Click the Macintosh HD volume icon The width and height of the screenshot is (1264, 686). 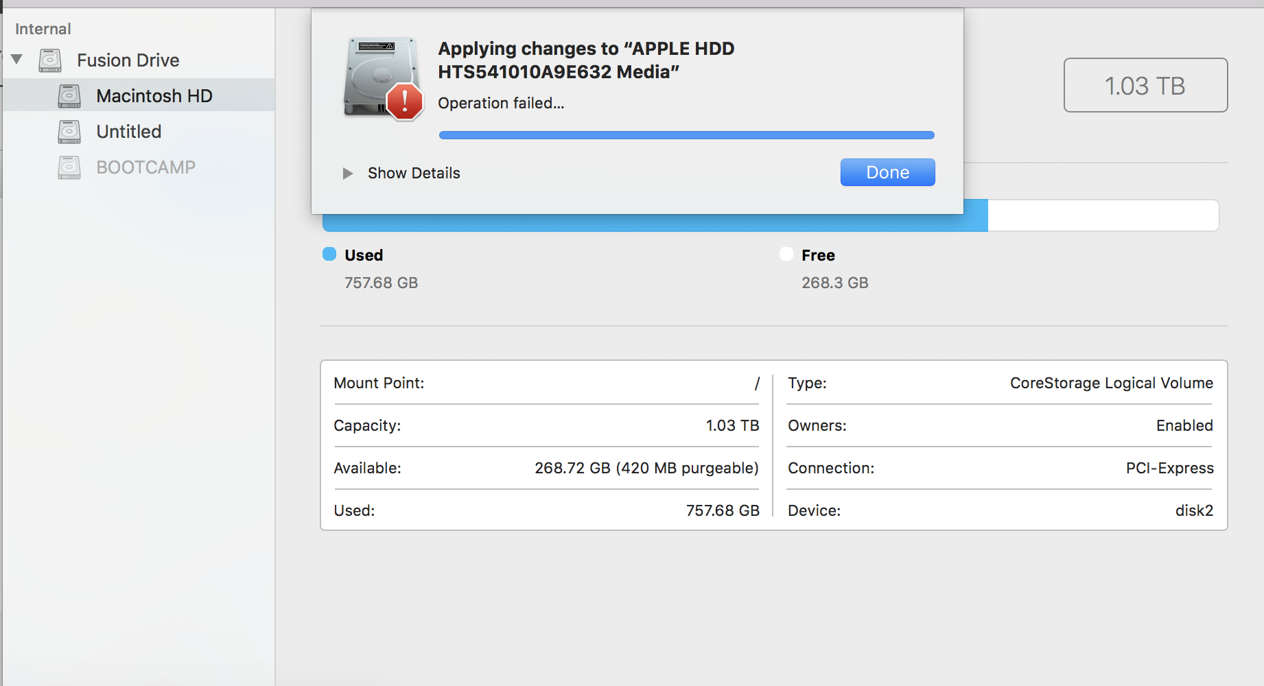point(69,96)
